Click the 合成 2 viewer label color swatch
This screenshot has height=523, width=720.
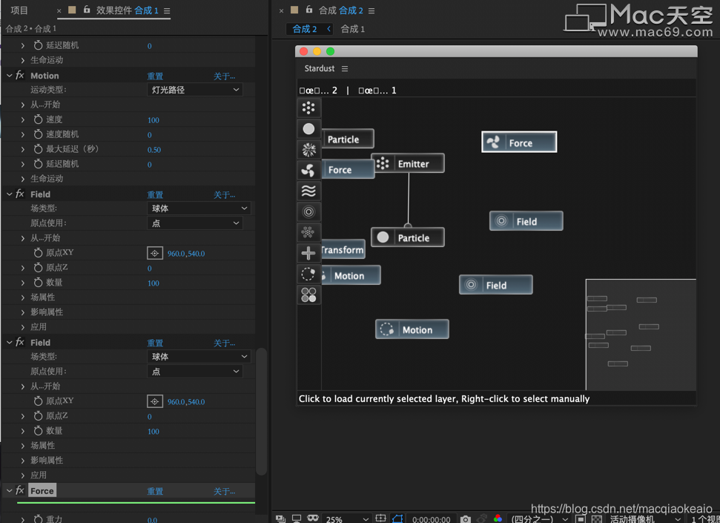point(294,10)
